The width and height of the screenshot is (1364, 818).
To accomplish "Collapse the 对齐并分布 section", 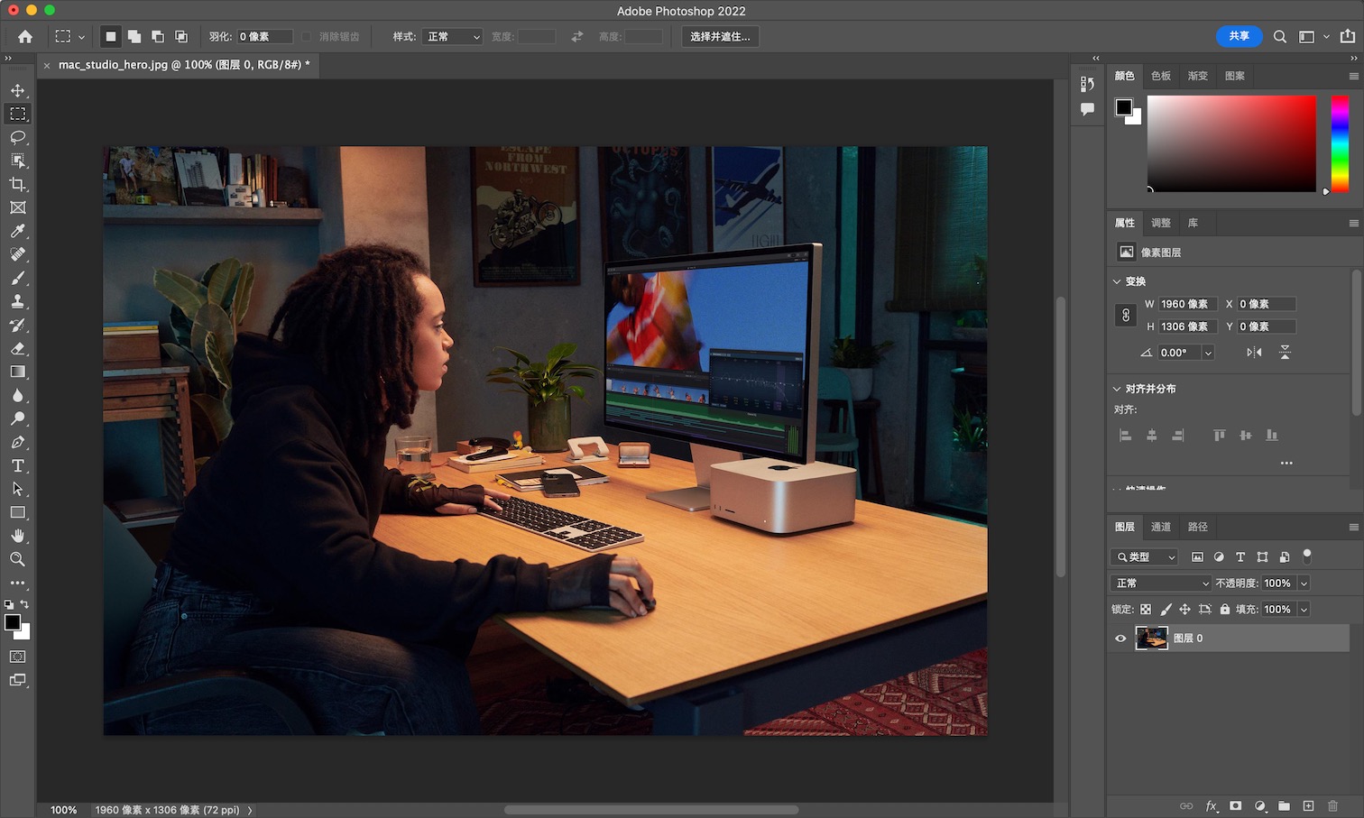I will [1117, 389].
